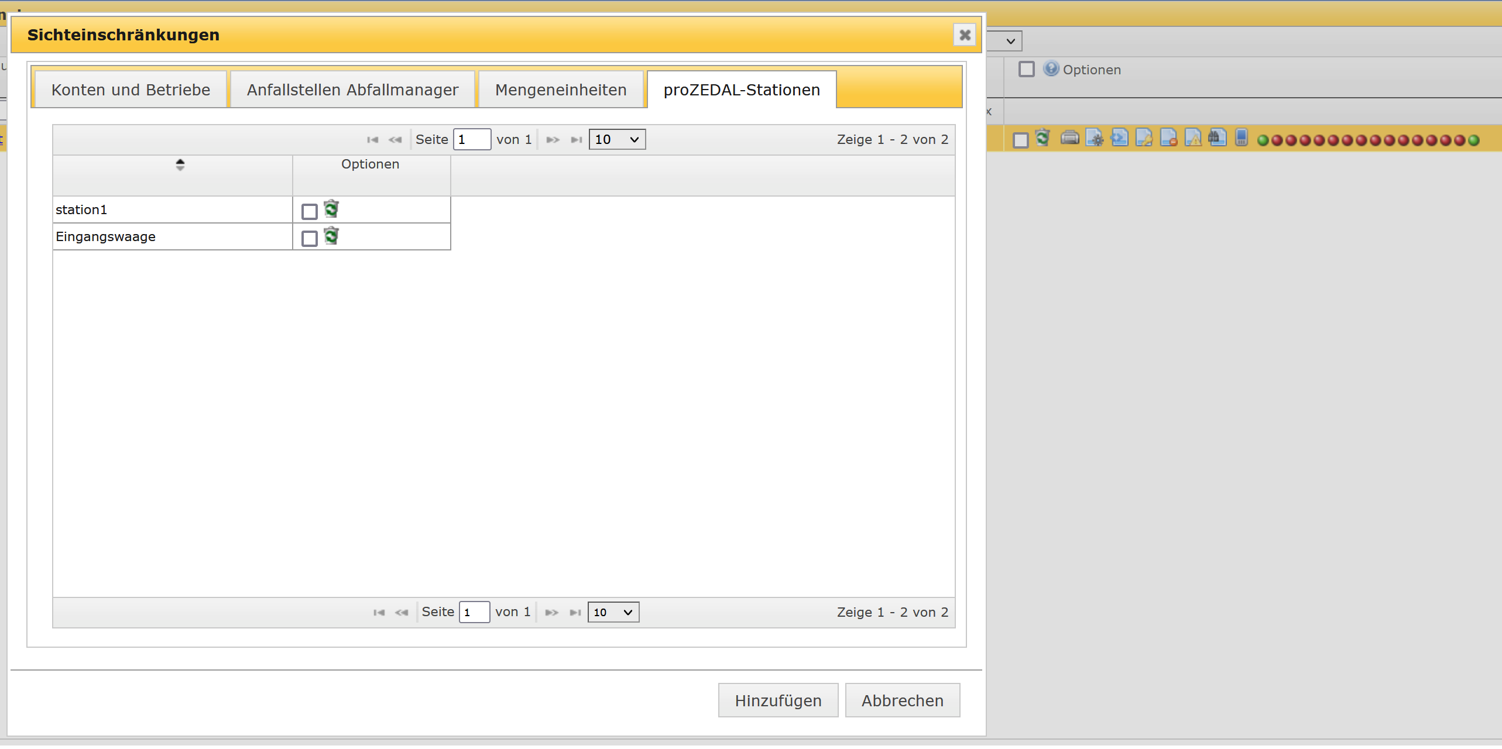The width and height of the screenshot is (1502, 749).
Task: Go to the first page in the top pager
Action: click(372, 140)
